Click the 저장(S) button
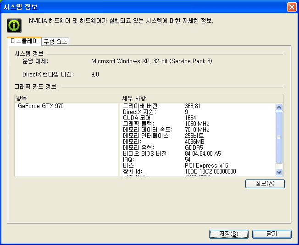Viewport: 299px width, 245px height. pos(229,234)
